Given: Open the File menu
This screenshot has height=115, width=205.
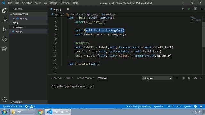Looking at the screenshot, I should 10,3.
